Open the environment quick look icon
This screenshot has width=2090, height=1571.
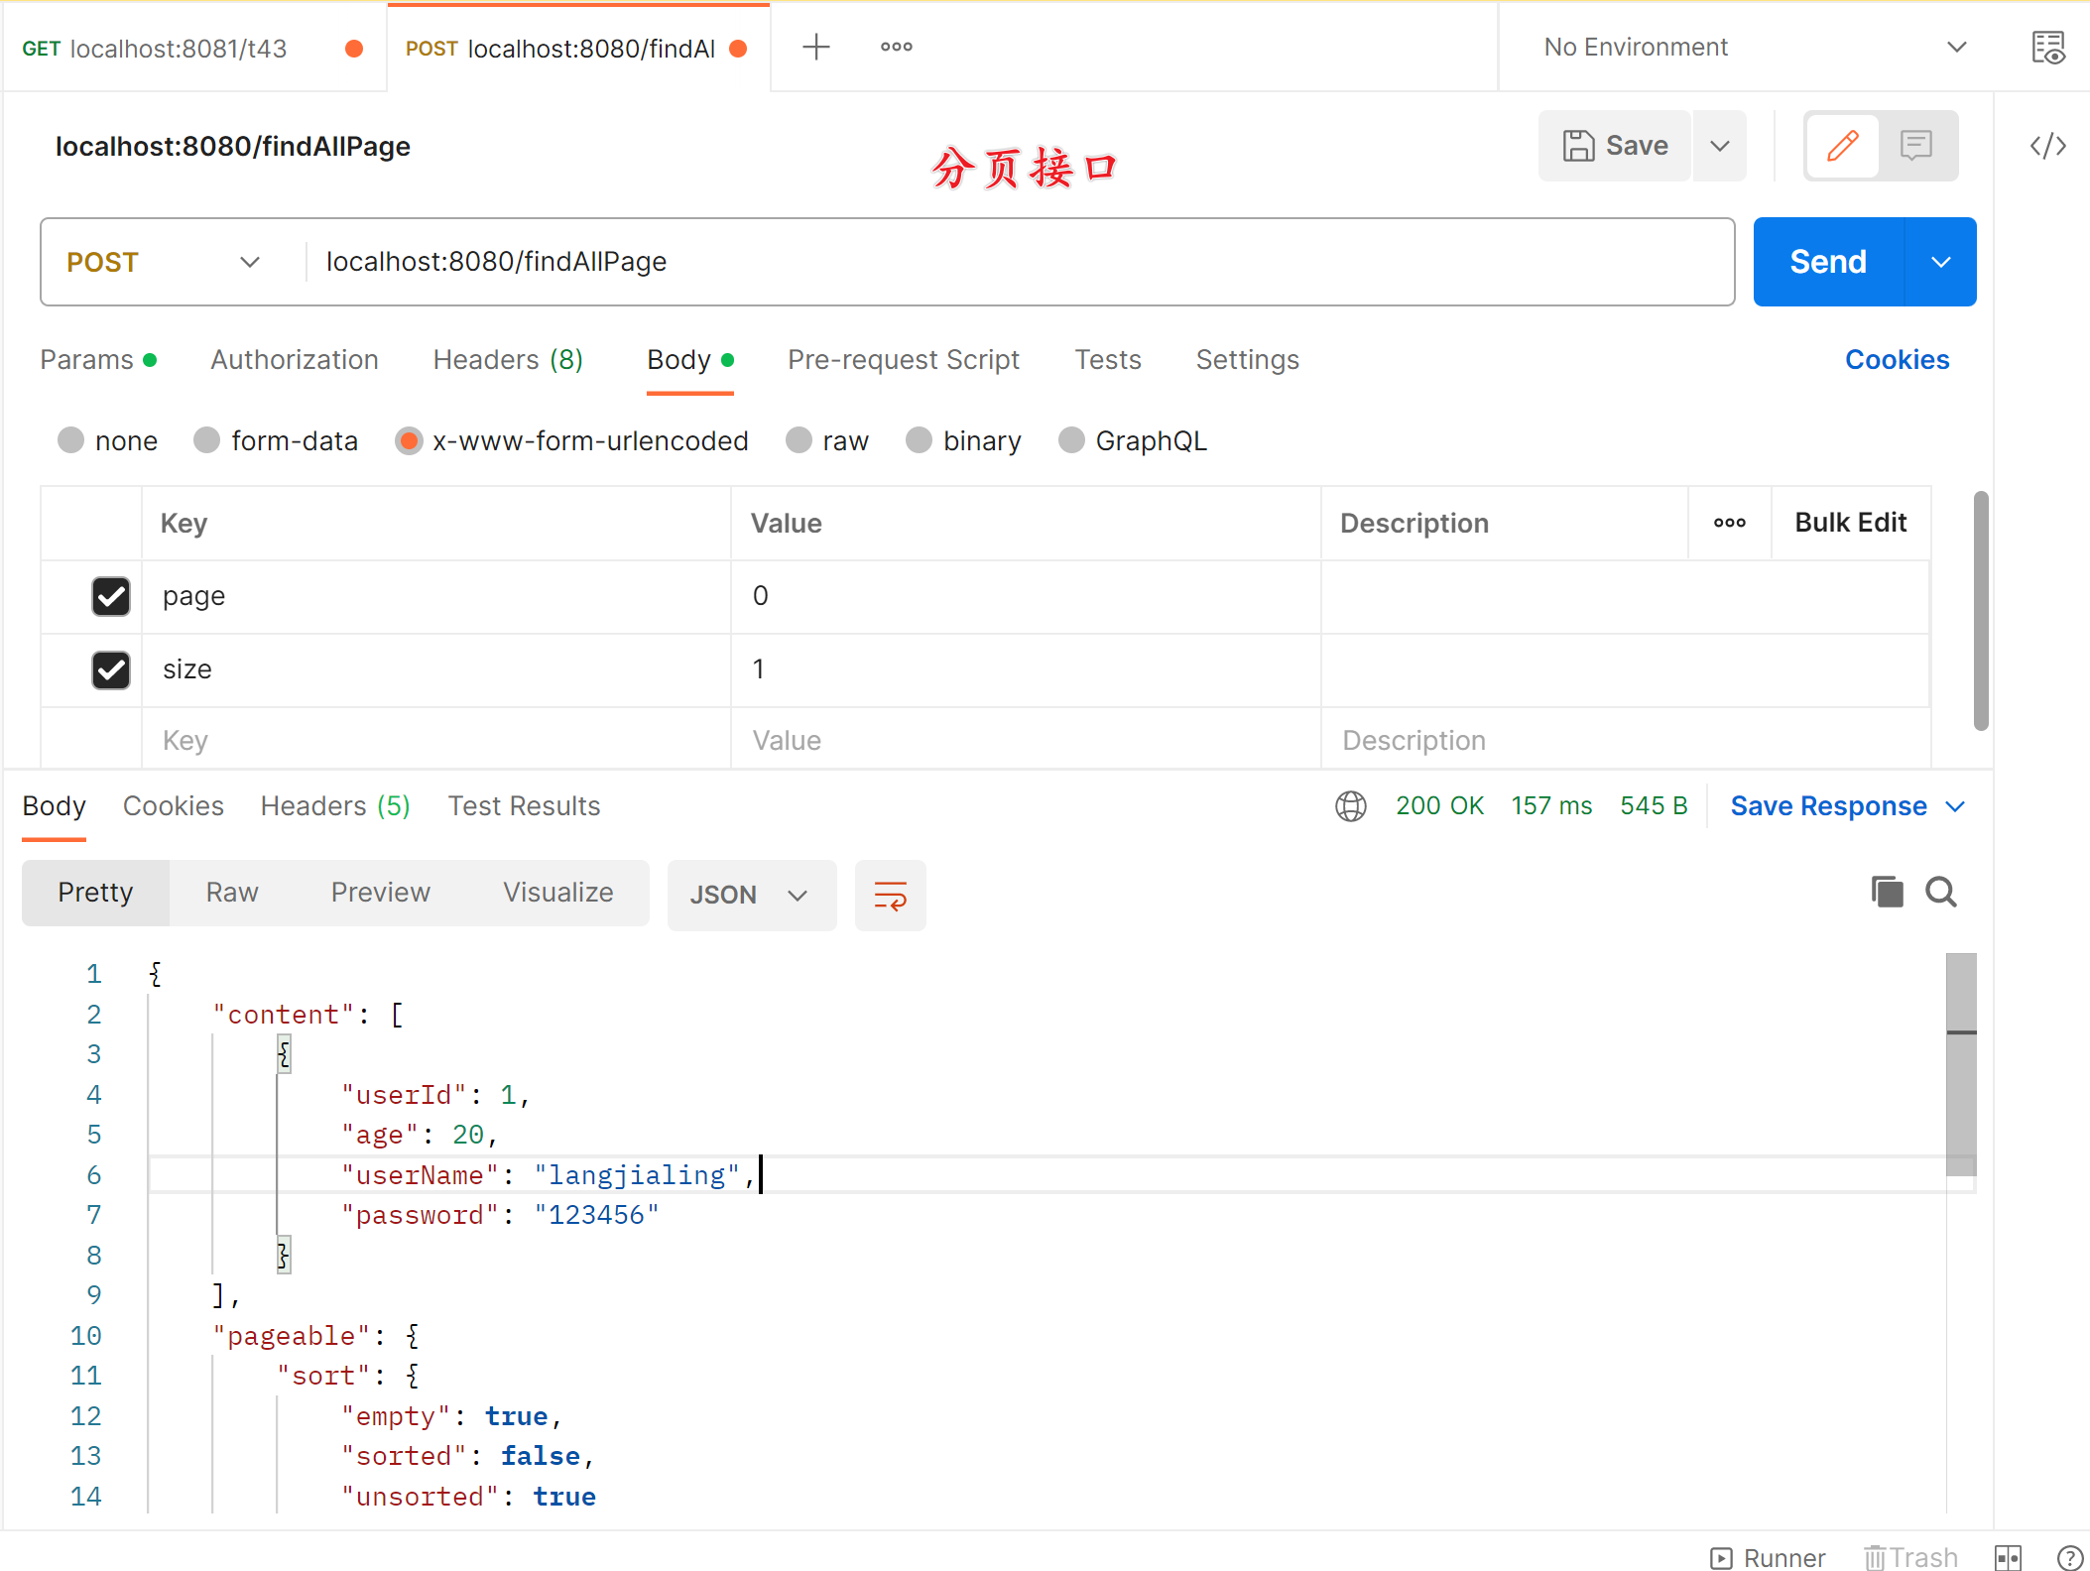click(x=2047, y=47)
